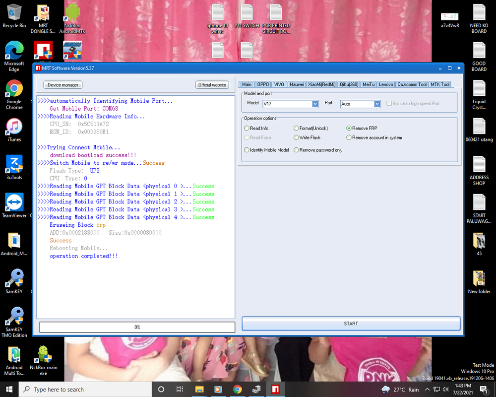Open iTunes desktop icon
This screenshot has height=397, width=496.
pyautogui.click(x=14, y=130)
